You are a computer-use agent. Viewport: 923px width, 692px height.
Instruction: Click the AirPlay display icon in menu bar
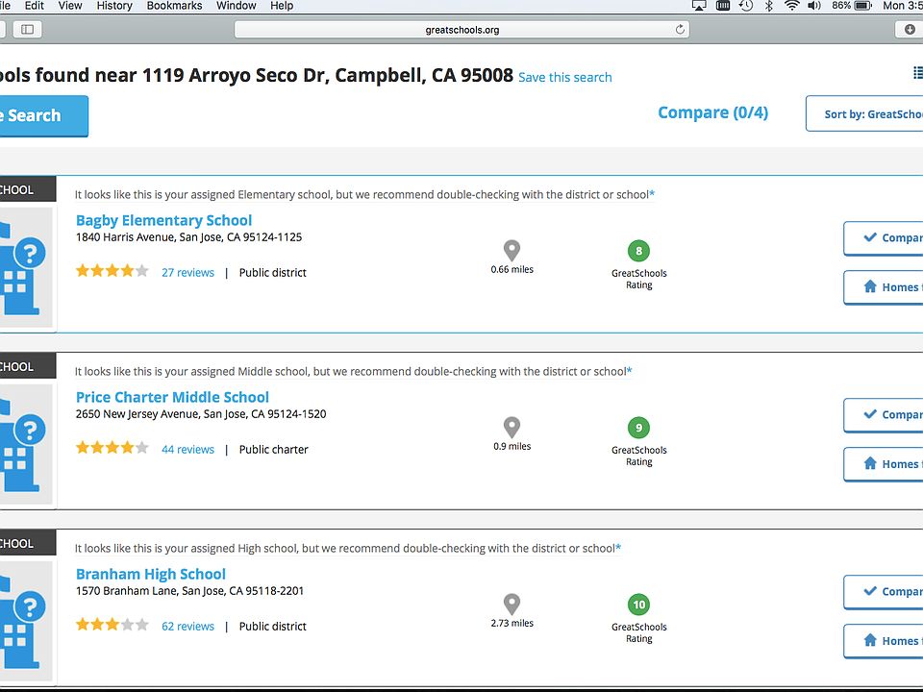click(x=699, y=6)
